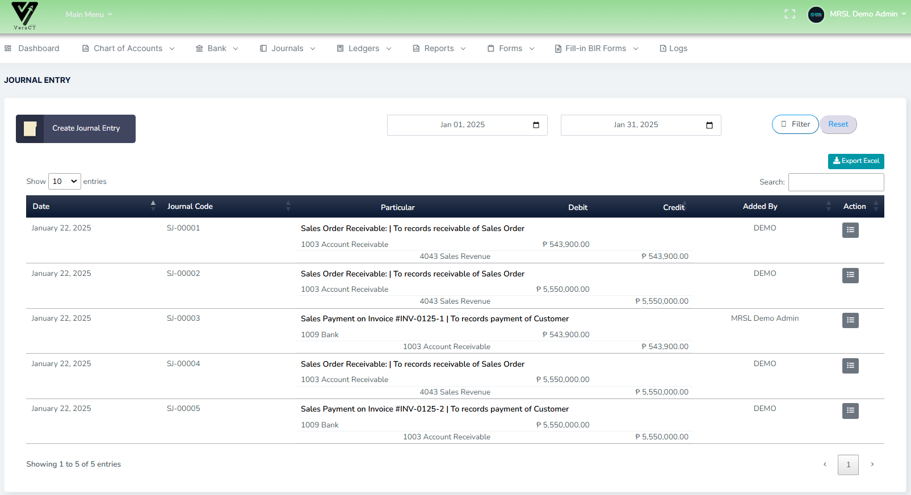Toggle fullscreen mode icon
Viewport: 911px width, 495px height.
[x=790, y=14]
